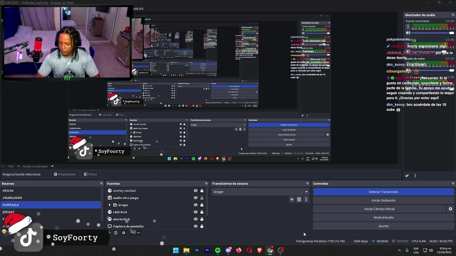Image resolution: width=456 pixels, height=256 pixels.
Task: Open Premiere Pro from taskbar
Action: click(207, 250)
